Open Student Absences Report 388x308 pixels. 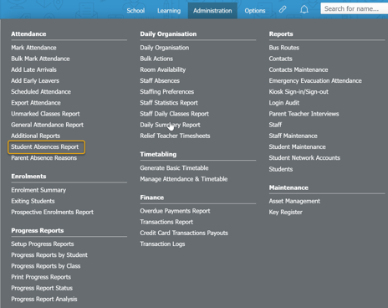[x=45, y=147]
